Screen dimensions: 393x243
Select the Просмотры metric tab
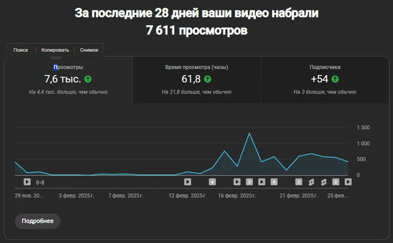[68, 80]
